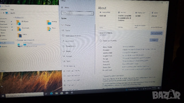Image resolution: width=184 pixels, height=103 pixels.
Task: Select Documents in Quick access list
Action: click(4, 27)
